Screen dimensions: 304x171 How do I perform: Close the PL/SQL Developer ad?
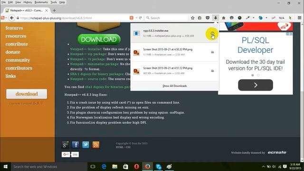pyautogui.click(x=291, y=34)
